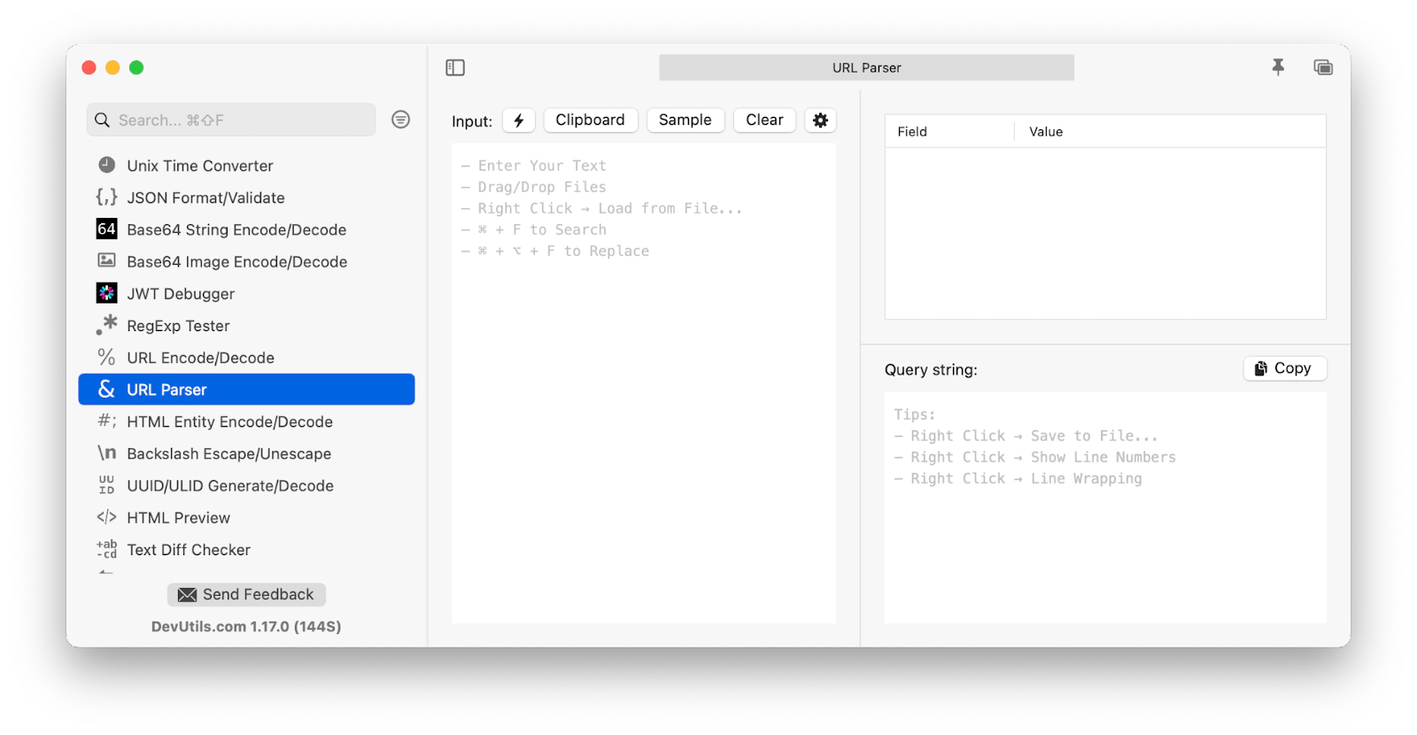Click DevUtils.com 1.17.0 version text
This screenshot has width=1417, height=735.
[246, 626]
